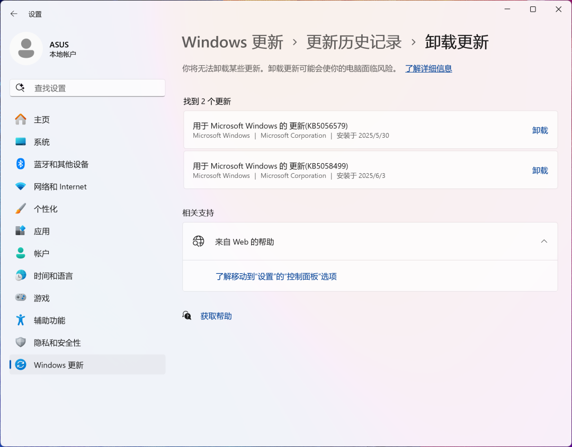
Task: Click the web help globe icon
Action: (x=199, y=242)
